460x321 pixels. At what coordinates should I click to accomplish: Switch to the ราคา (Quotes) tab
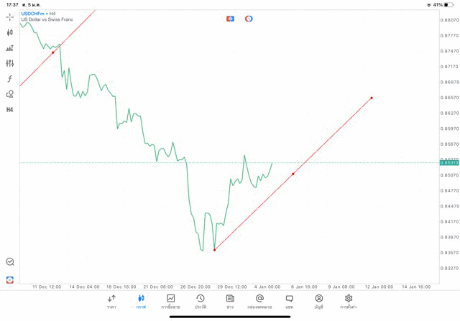[x=111, y=301]
